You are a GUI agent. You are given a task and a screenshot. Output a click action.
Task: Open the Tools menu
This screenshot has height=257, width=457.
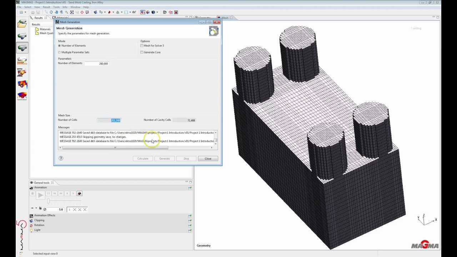[56, 7]
